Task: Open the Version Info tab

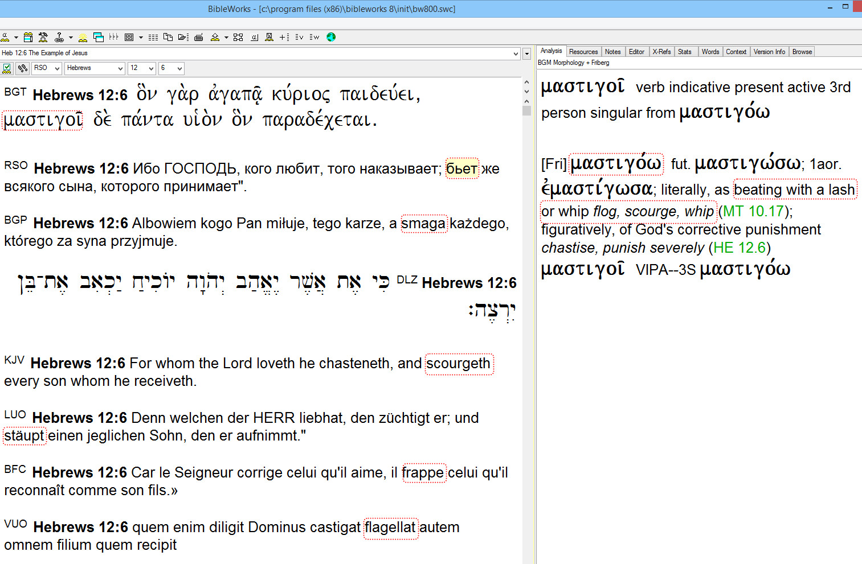Action: [x=769, y=52]
